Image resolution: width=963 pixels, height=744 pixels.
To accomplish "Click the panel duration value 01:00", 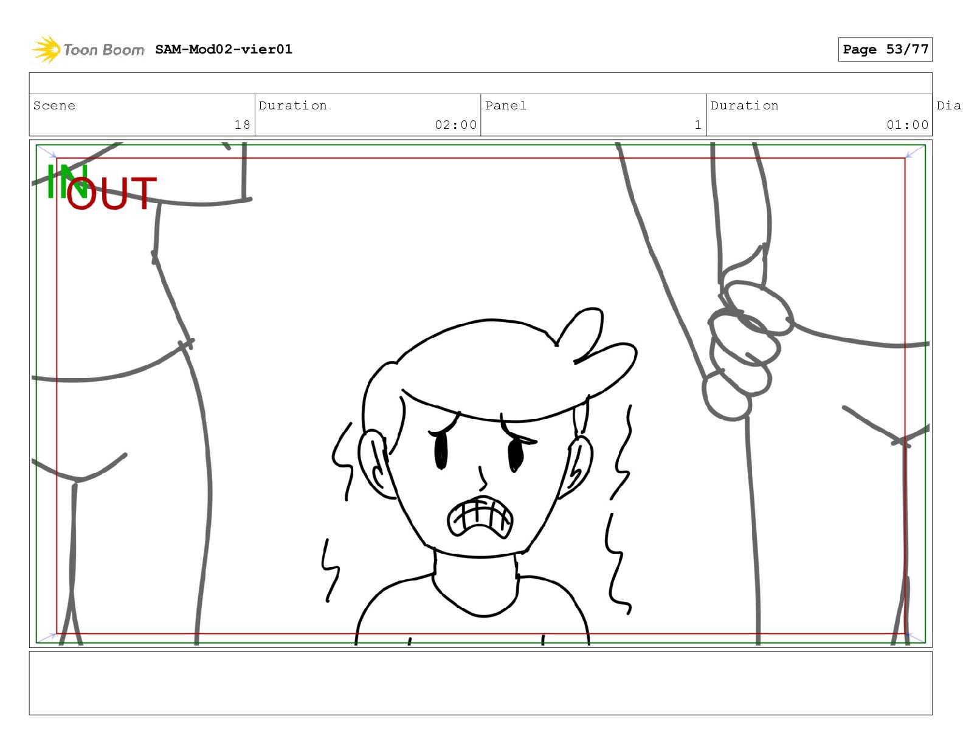I will [908, 125].
